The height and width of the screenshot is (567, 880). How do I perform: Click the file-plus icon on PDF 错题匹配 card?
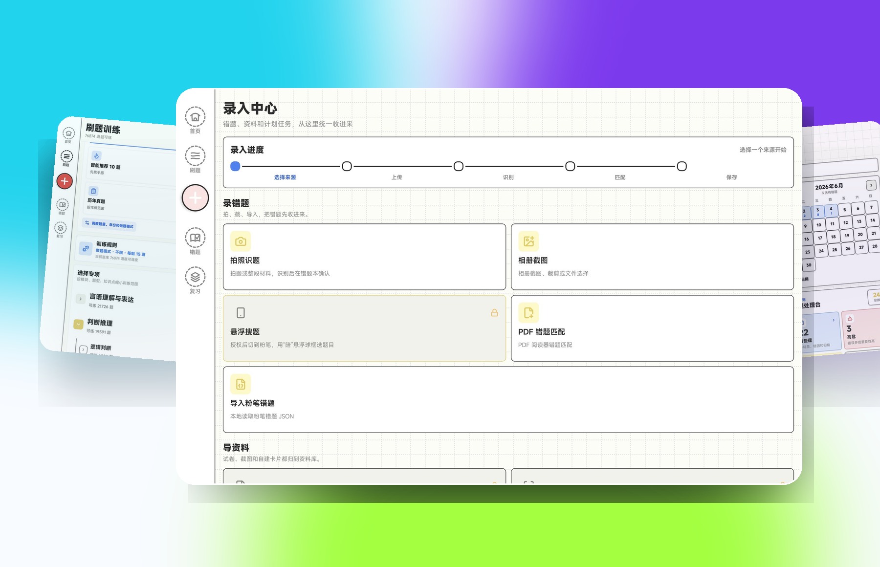coord(528,313)
